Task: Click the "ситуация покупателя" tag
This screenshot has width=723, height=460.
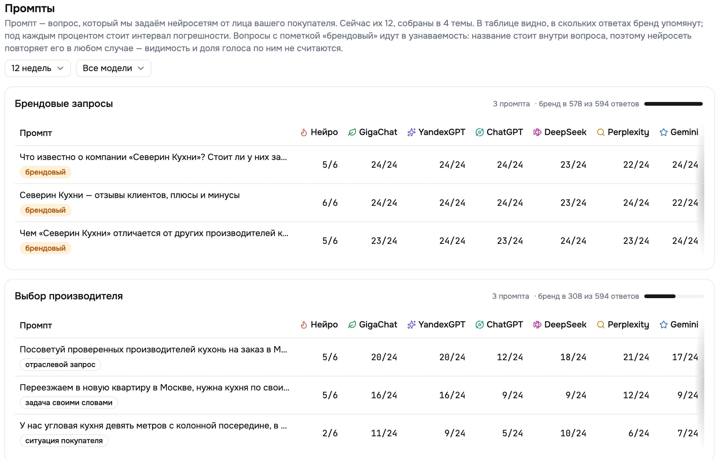Action: (x=64, y=441)
